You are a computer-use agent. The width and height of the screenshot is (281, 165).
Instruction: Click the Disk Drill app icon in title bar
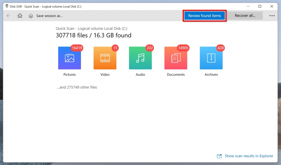click(7, 6)
